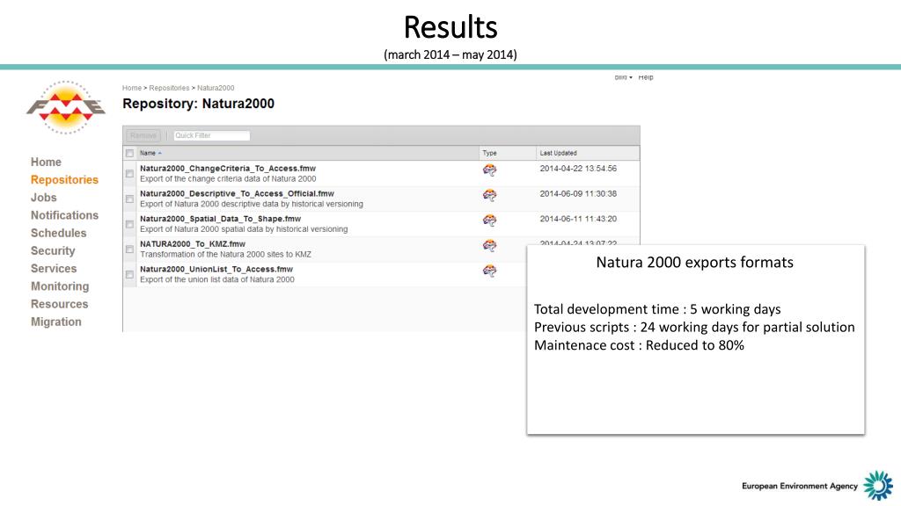Open Monitoring in the sidebar
The width and height of the screenshot is (901, 506).
pos(60,286)
